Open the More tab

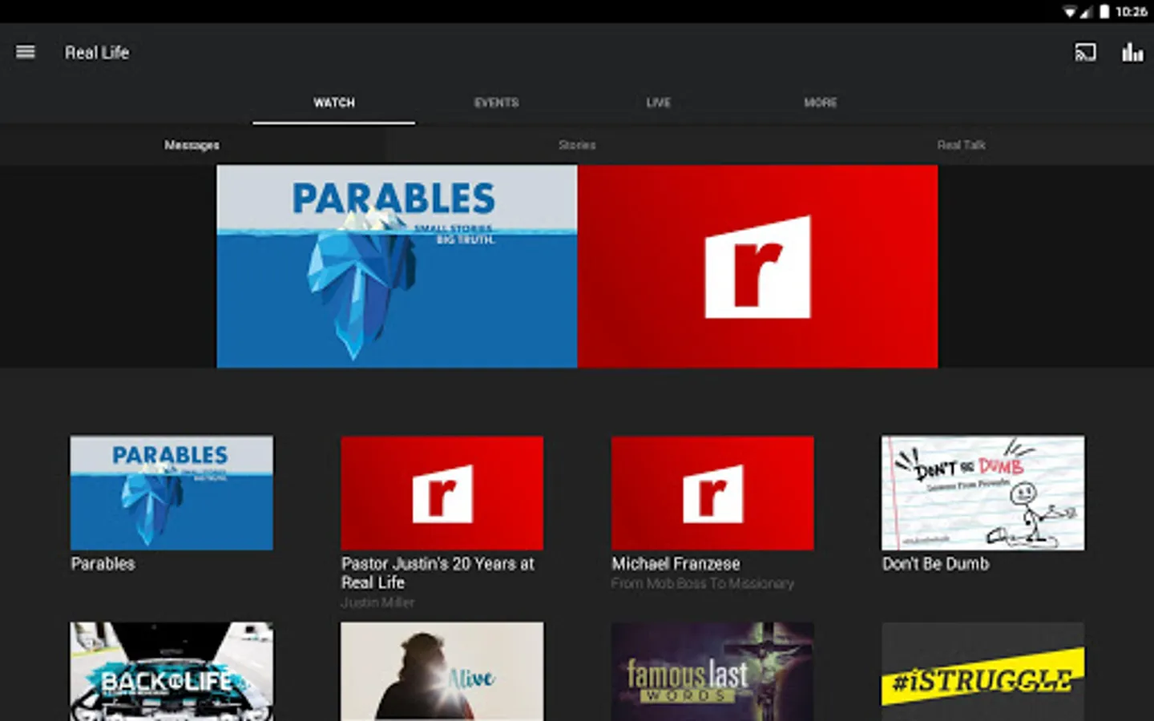[x=820, y=103]
